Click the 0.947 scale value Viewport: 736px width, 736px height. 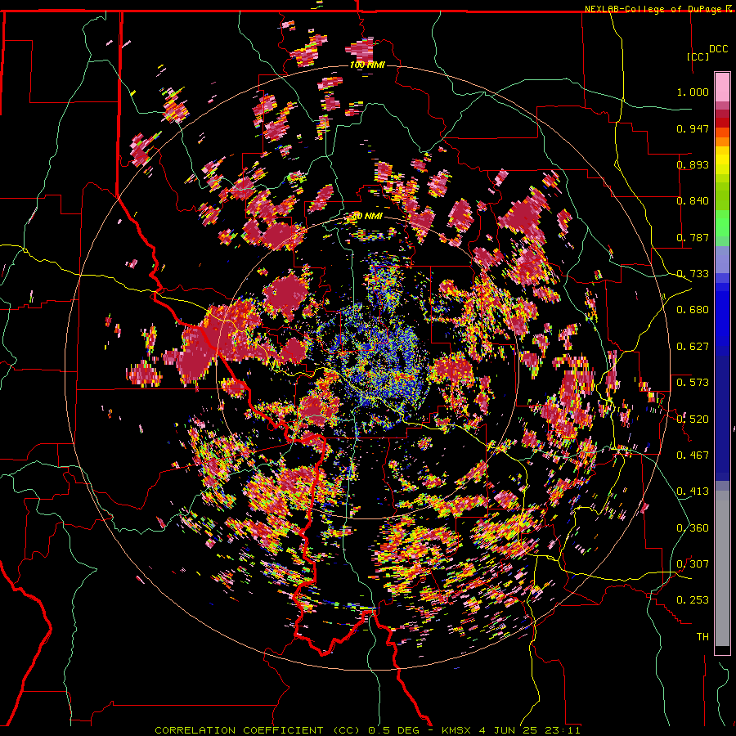pyautogui.click(x=693, y=128)
